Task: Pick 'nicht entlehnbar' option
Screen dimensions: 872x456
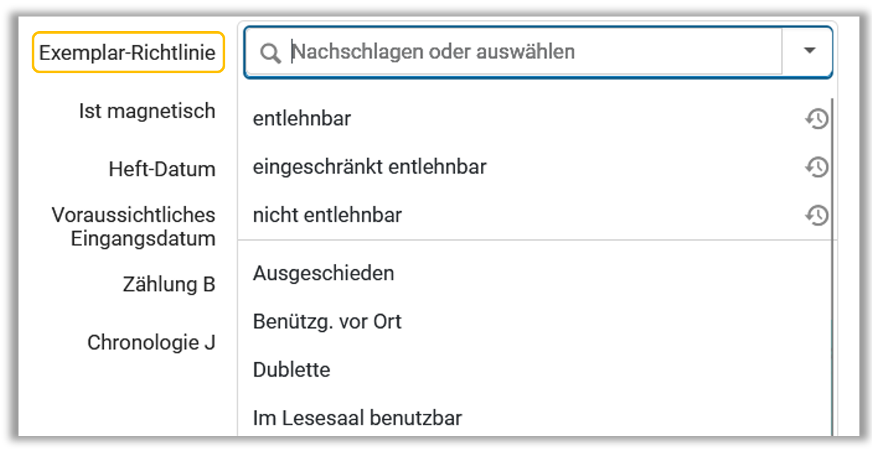Action: click(x=327, y=215)
